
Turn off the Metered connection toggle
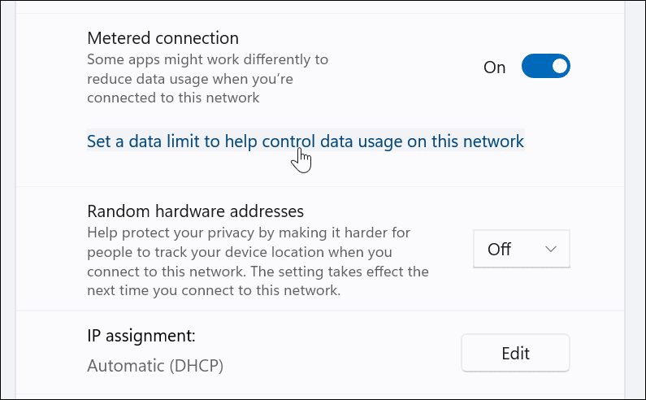pyautogui.click(x=545, y=67)
